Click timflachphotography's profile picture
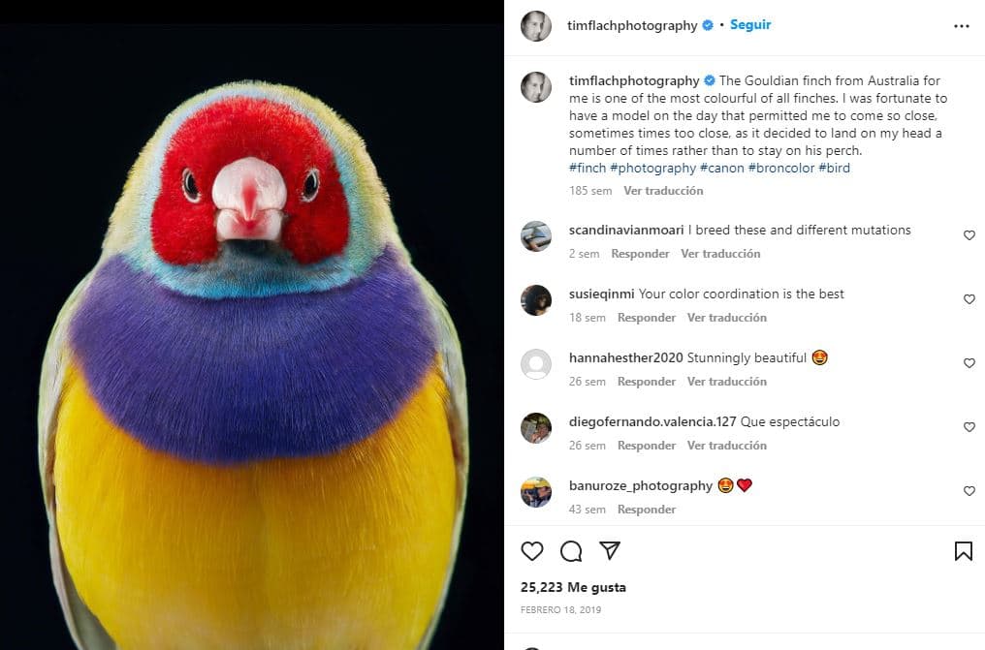This screenshot has width=985, height=650. click(536, 26)
